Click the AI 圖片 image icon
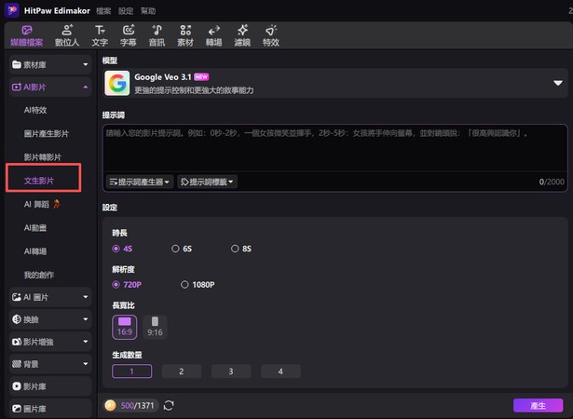The image size is (573, 419). click(17, 297)
